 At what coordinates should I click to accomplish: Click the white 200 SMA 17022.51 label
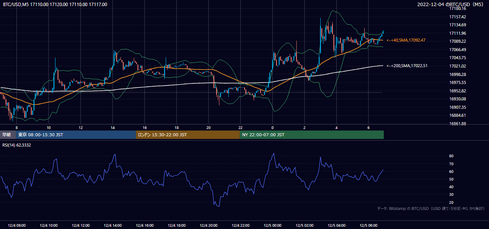point(407,66)
